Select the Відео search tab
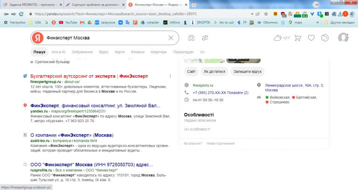 click(103, 52)
